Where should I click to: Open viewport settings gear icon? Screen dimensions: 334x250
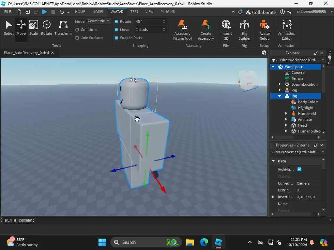coord(264,53)
